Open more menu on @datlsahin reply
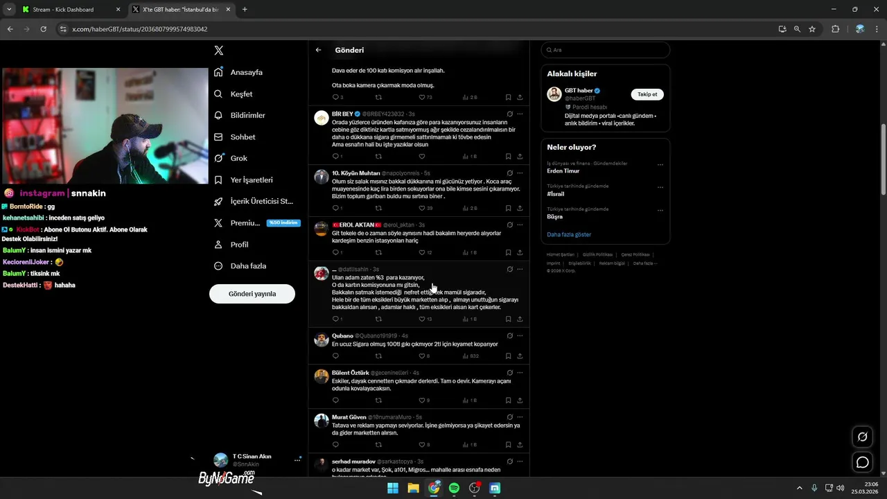The width and height of the screenshot is (887, 499). point(520,269)
